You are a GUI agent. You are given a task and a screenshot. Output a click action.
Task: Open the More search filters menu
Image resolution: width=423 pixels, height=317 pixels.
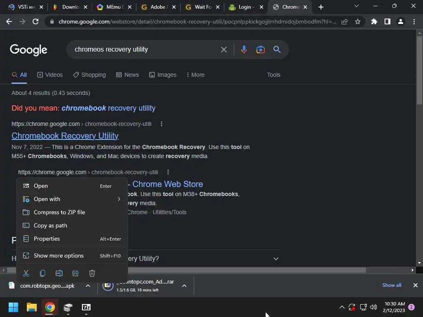pos(195,75)
